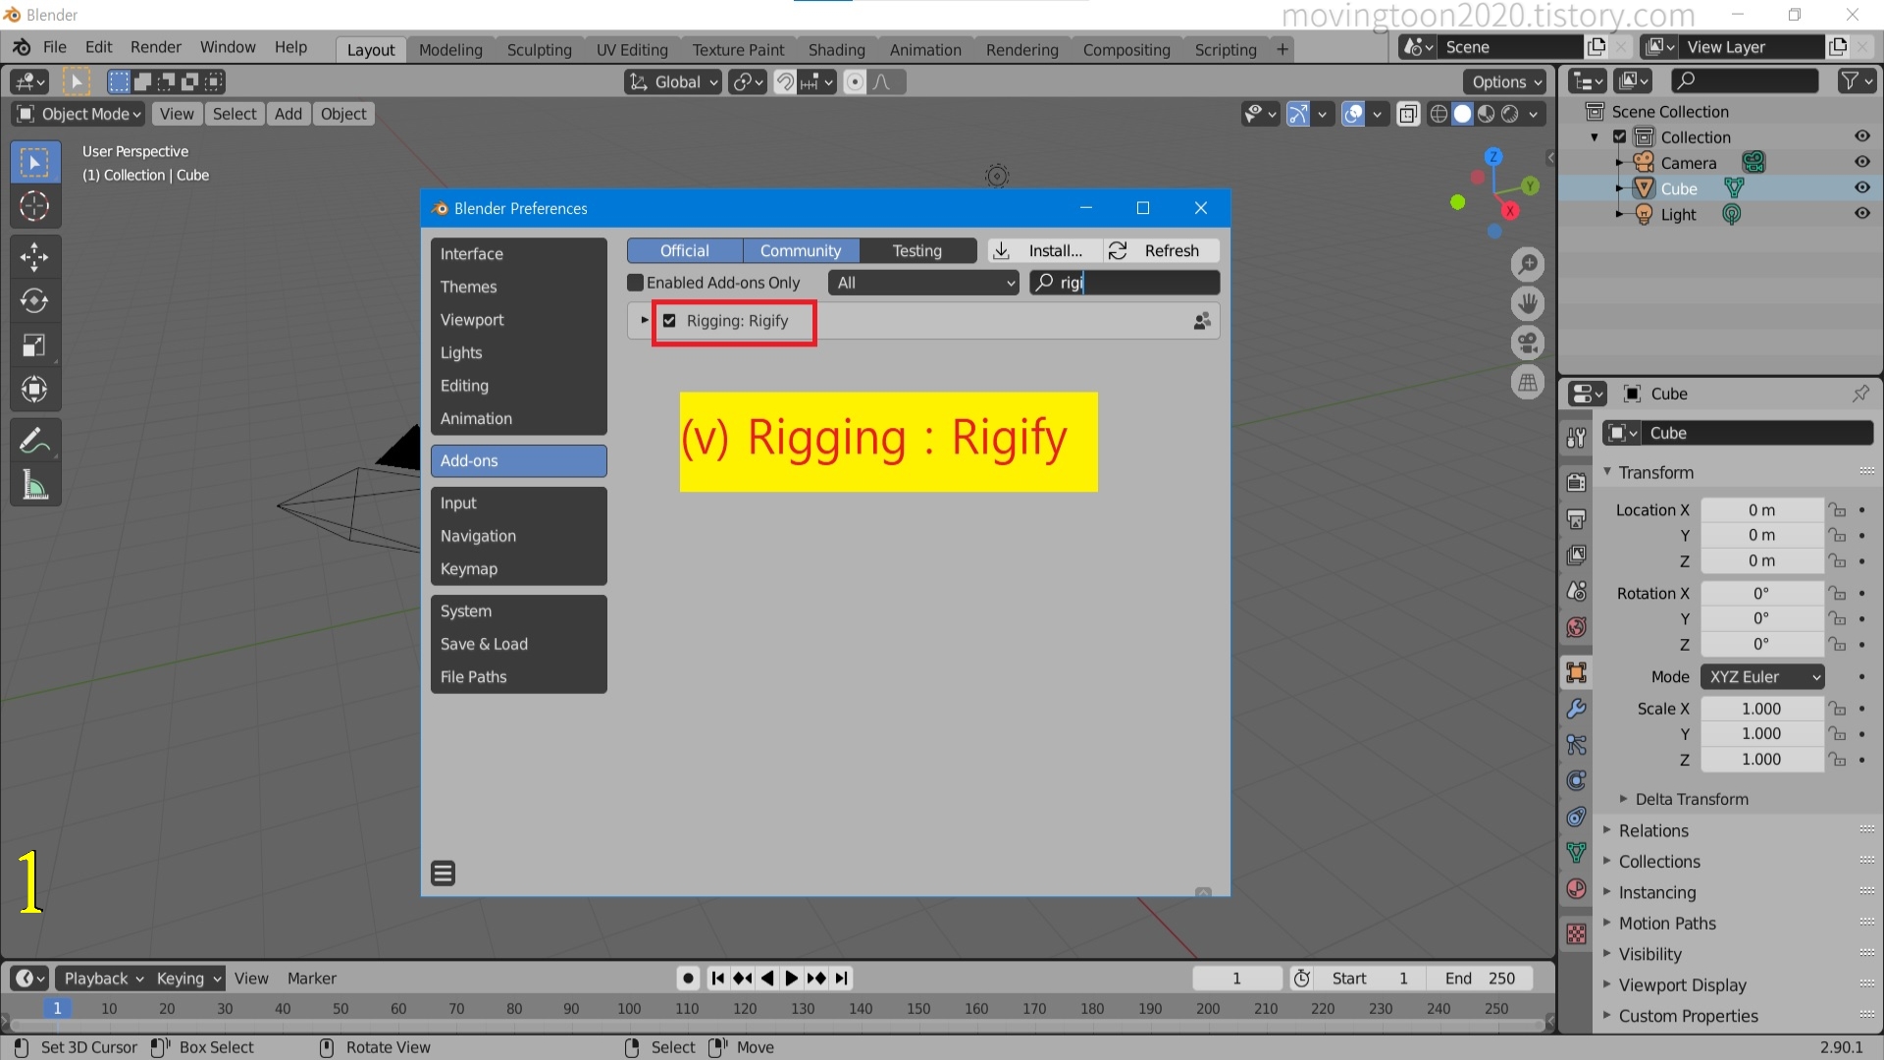The image size is (1884, 1060).
Task: Switch to the Sculpting workspace tab
Action: [x=539, y=50]
